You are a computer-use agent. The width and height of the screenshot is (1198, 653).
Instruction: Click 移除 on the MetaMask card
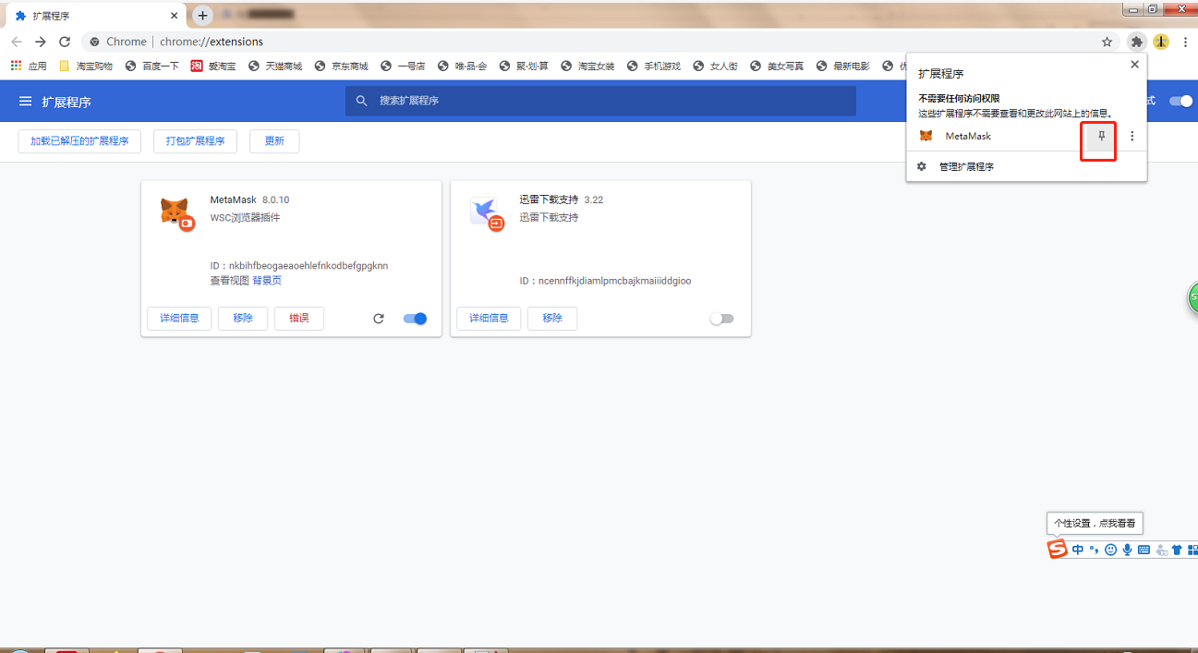[243, 319]
